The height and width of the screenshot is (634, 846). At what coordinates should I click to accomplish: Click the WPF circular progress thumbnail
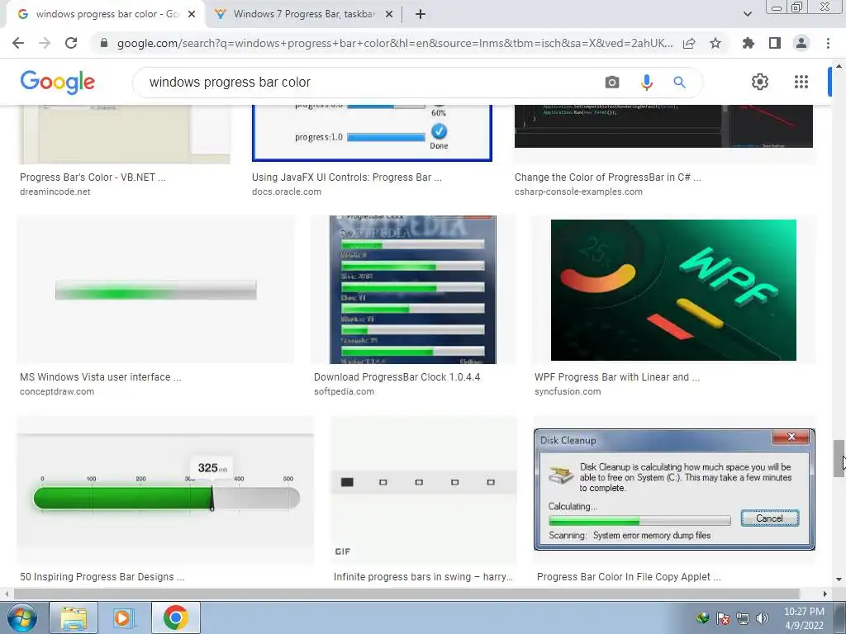pos(673,290)
